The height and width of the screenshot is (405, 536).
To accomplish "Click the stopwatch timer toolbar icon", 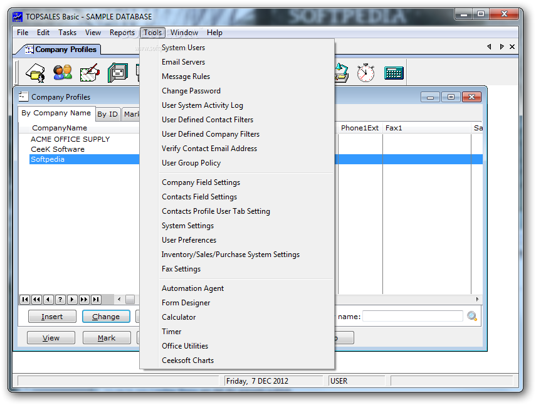I will [365, 73].
